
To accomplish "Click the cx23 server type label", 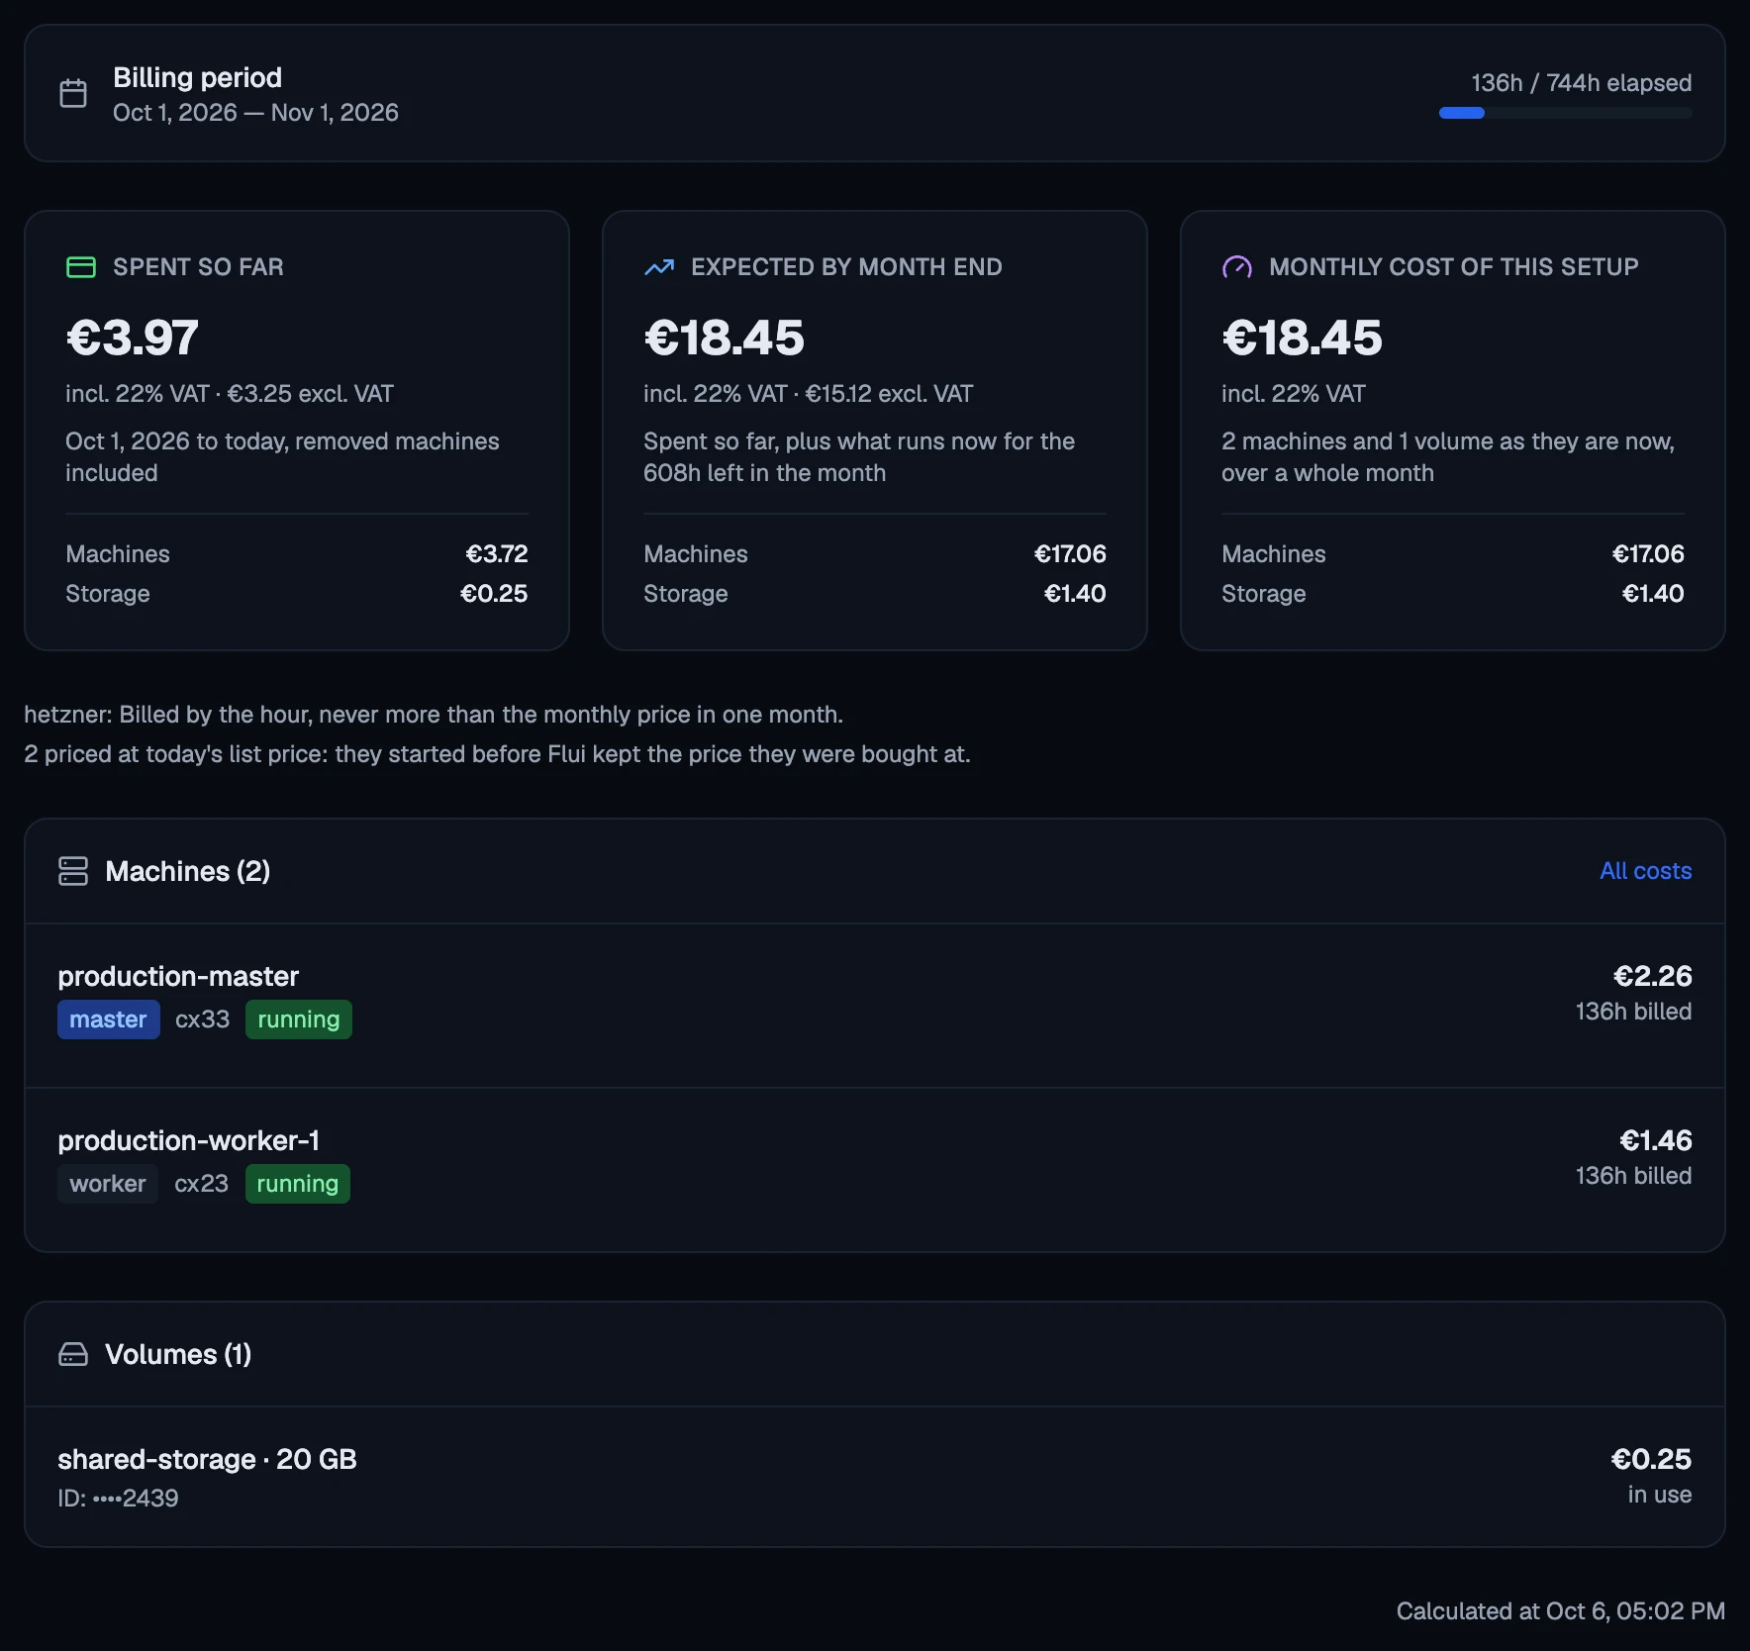I will (201, 1184).
